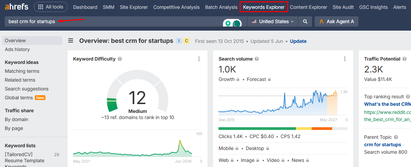Switch to Site Explorer

tap(134, 7)
